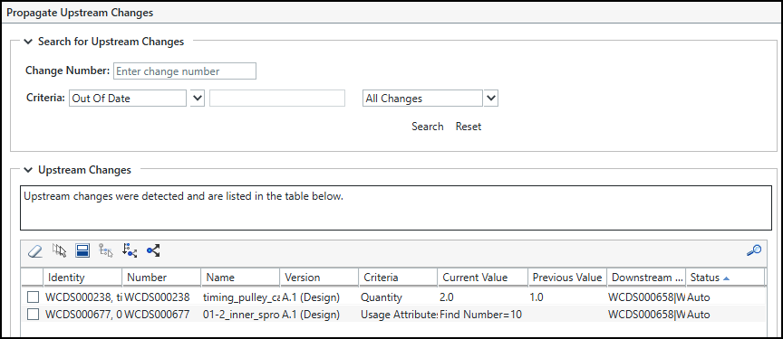Click the propagate down-arrow structure icon

(x=130, y=250)
